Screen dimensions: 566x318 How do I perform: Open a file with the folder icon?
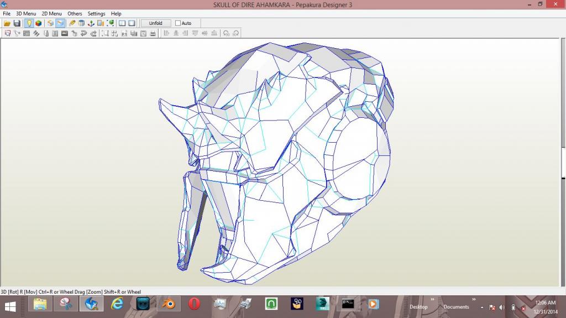coord(7,23)
